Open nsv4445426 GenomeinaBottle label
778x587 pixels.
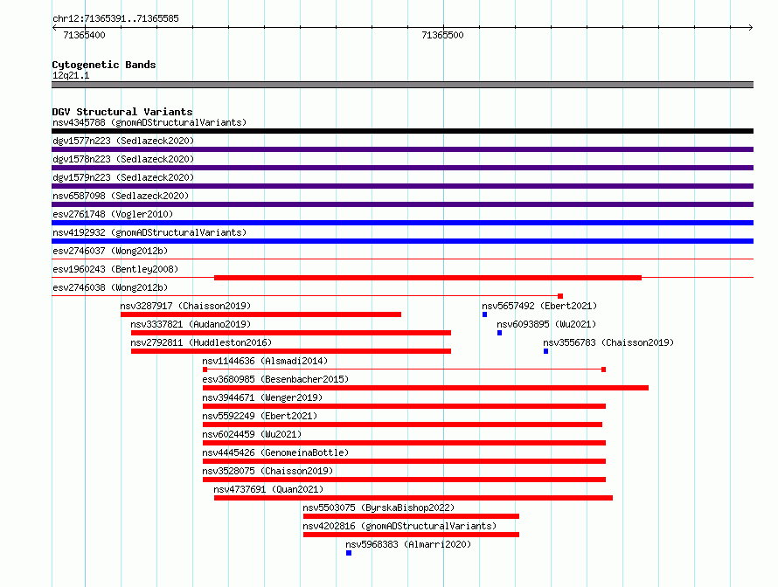[x=275, y=452]
